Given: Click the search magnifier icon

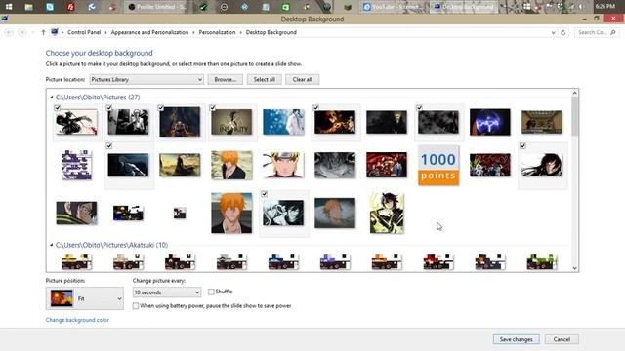Looking at the screenshot, I should [613, 32].
